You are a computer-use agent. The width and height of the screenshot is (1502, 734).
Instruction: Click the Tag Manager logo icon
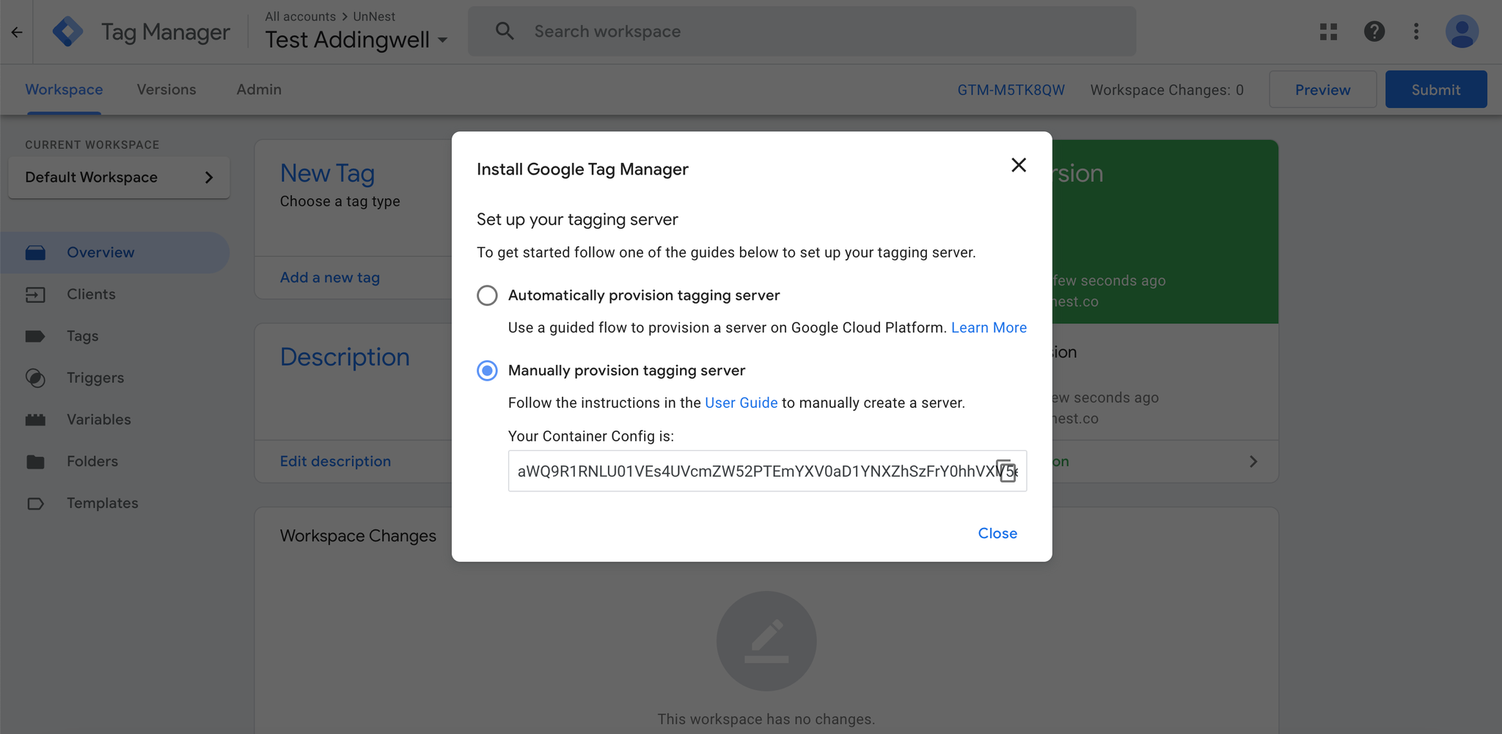[x=67, y=32]
